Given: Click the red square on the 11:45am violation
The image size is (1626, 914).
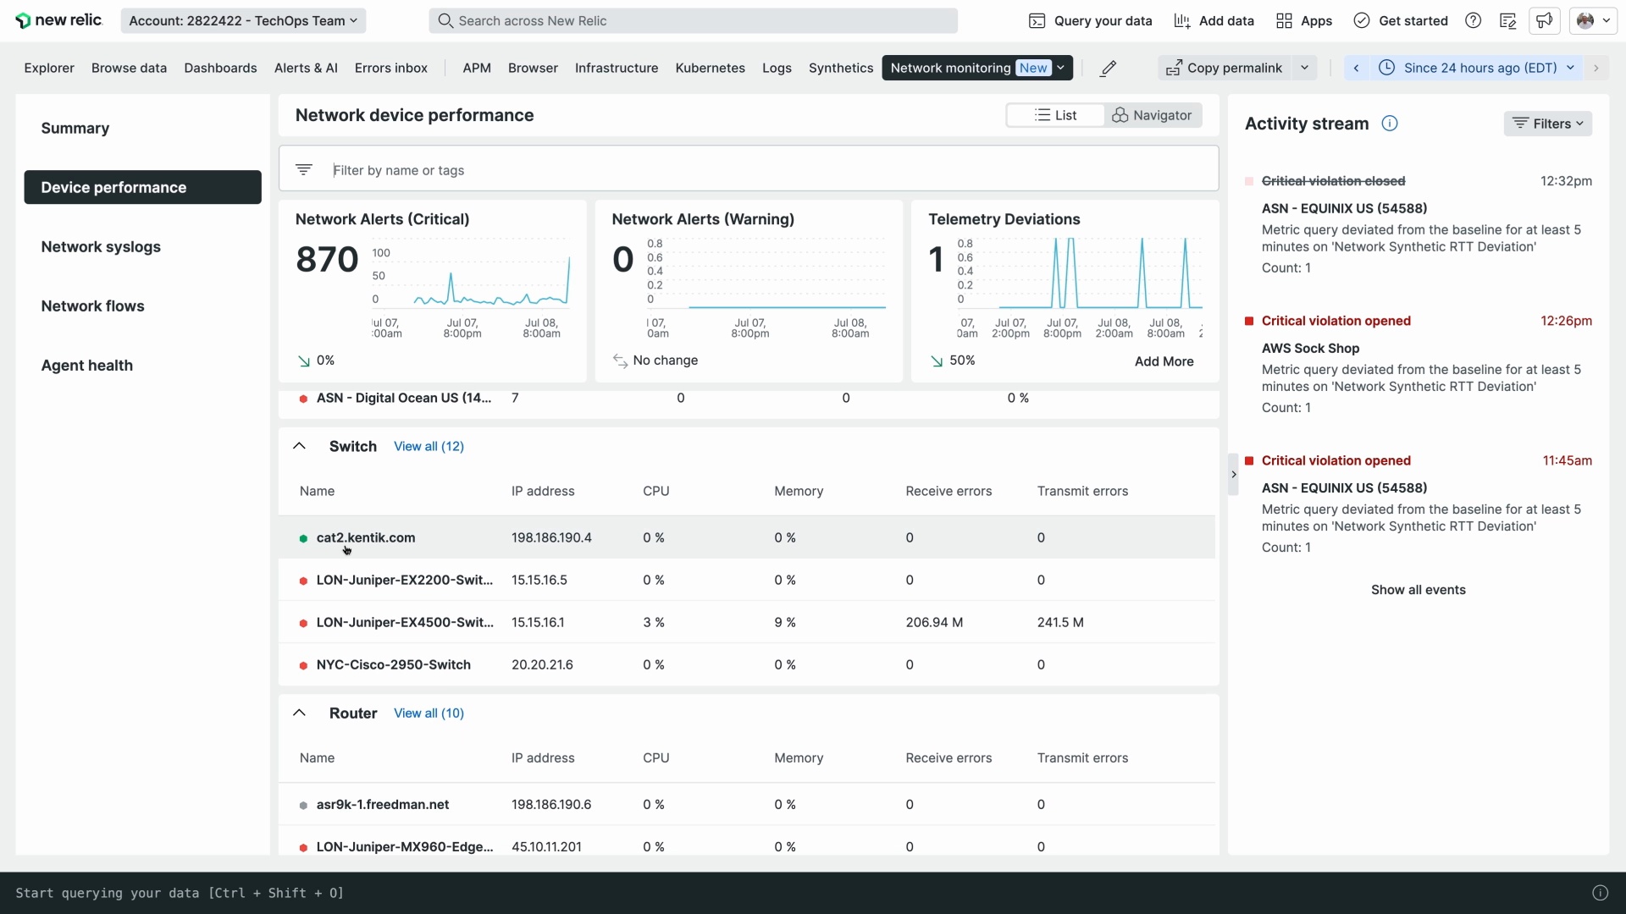Looking at the screenshot, I should (x=1249, y=460).
